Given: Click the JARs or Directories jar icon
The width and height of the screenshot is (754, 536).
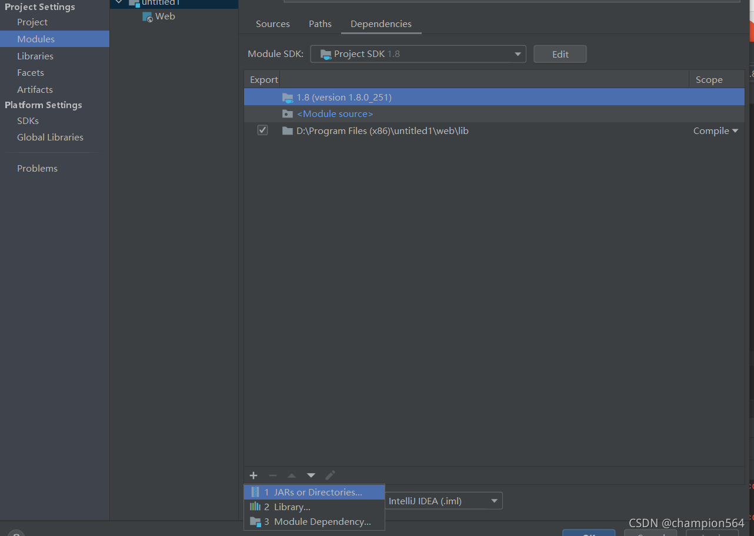Looking at the screenshot, I should coord(255,492).
